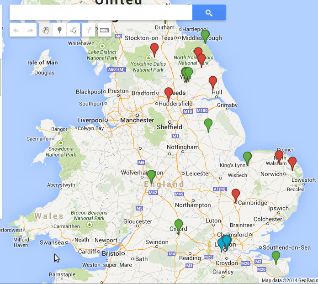Click the blue search button
The image size is (318, 284).
click(x=209, y=12)
